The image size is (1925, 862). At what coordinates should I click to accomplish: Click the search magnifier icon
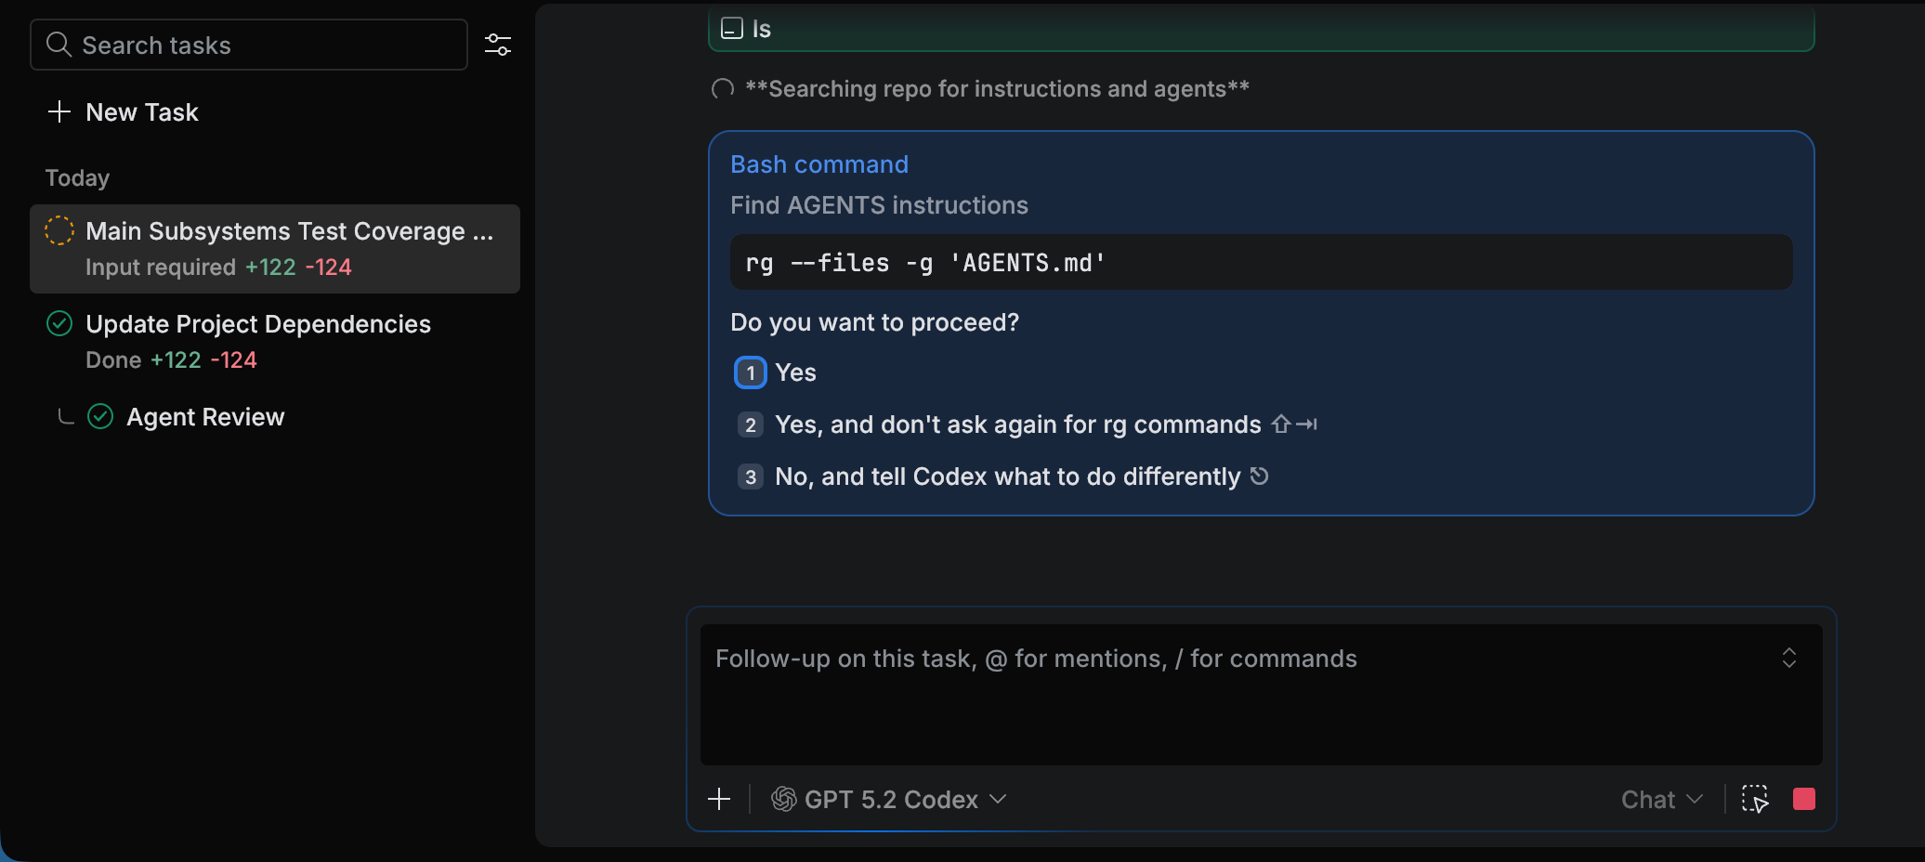coord(59,44)
